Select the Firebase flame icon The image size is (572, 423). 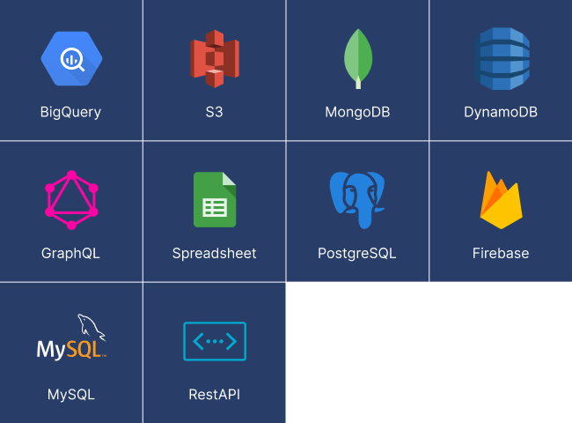[502, 200]
